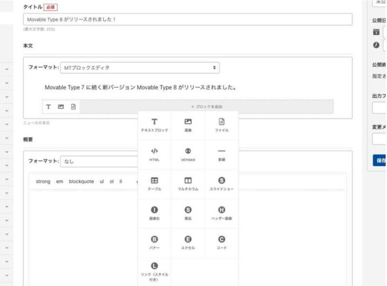Add a テキストブロック from the block menu
This screenshot has width=387, height=286.
pyautogui.click(x=154, y=126)
